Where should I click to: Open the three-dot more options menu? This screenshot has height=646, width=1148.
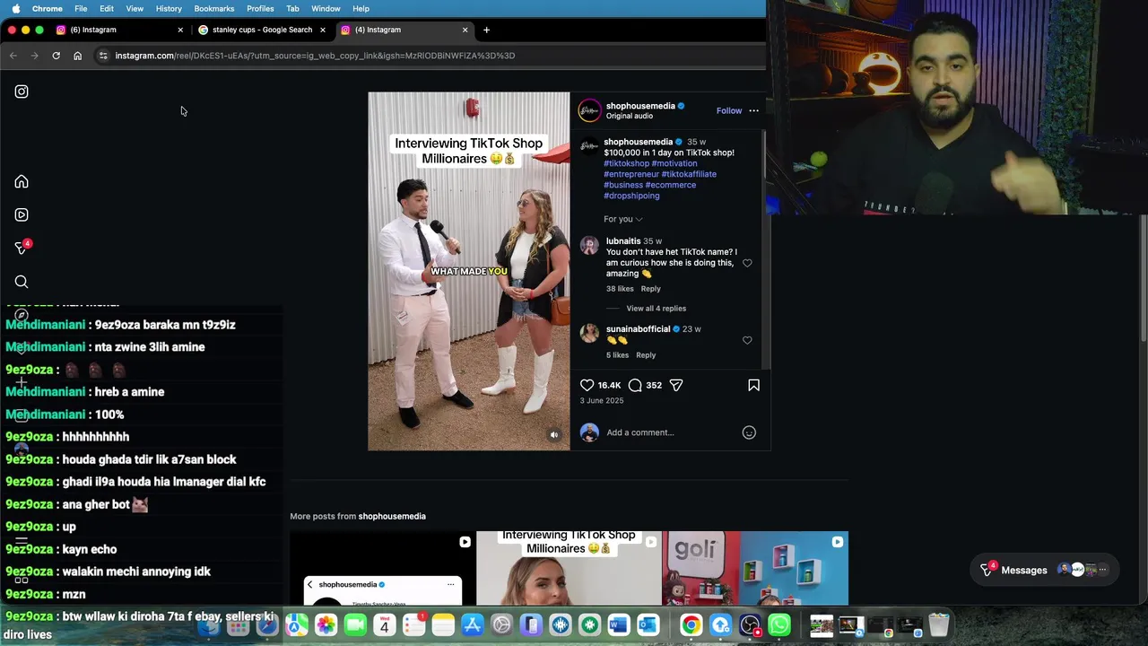click(753, 111)
